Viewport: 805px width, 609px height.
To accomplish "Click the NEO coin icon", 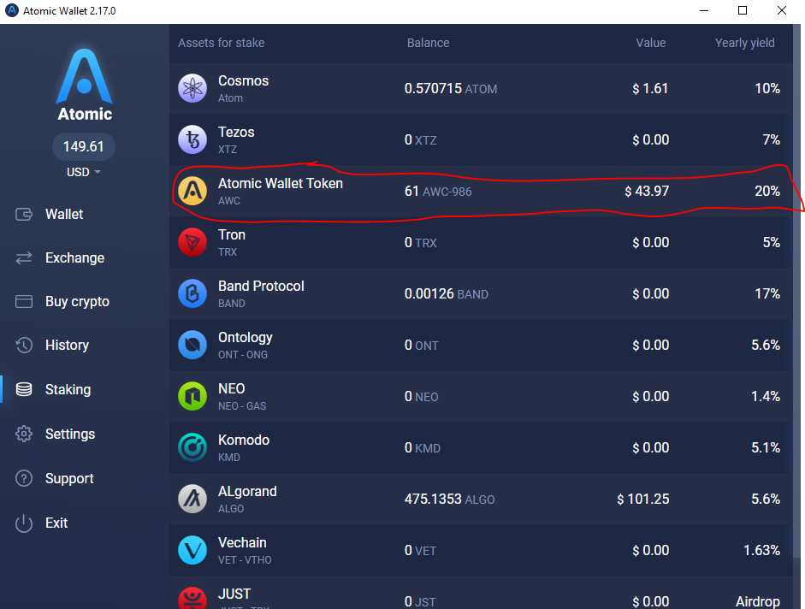I will (192, 396).
